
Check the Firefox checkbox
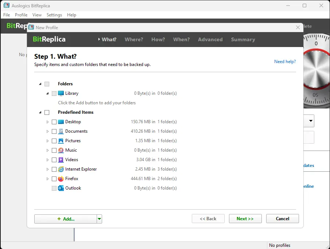(54, 179)
